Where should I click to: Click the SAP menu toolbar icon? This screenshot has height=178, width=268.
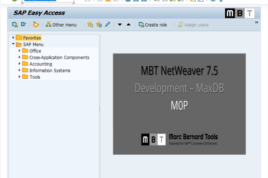[23, 25]
